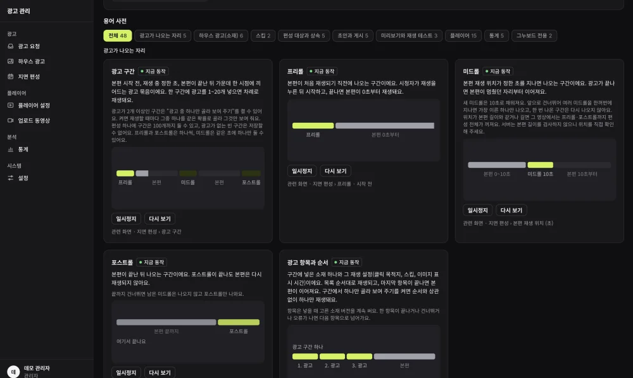
Task: Replay the 미드롤 card demo with 다시 보기
Action: tap(511, 210)
